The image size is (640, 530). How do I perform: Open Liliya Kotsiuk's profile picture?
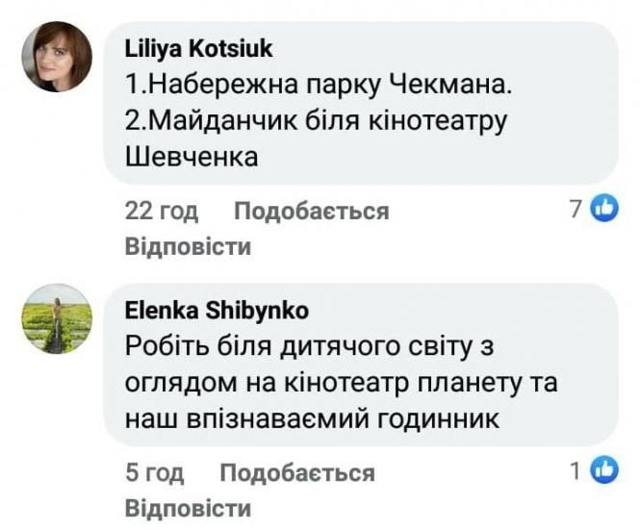57,57
